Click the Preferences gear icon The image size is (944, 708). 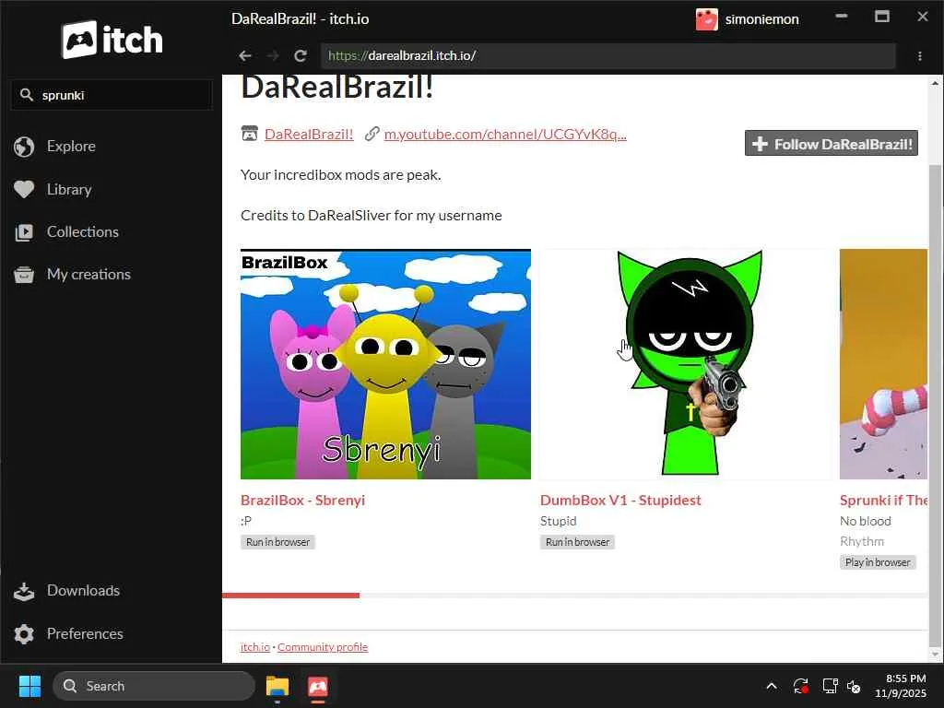click(24, 634)
